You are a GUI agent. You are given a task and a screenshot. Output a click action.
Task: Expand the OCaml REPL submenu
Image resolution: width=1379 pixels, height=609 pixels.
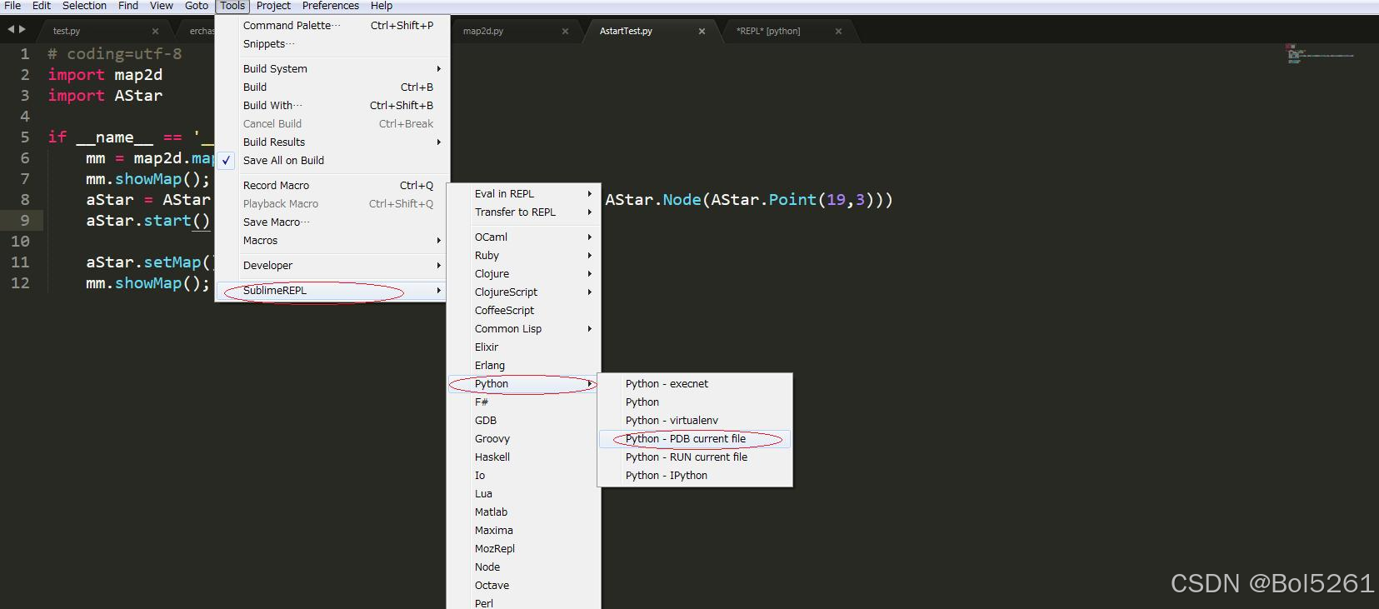(523, 237)
